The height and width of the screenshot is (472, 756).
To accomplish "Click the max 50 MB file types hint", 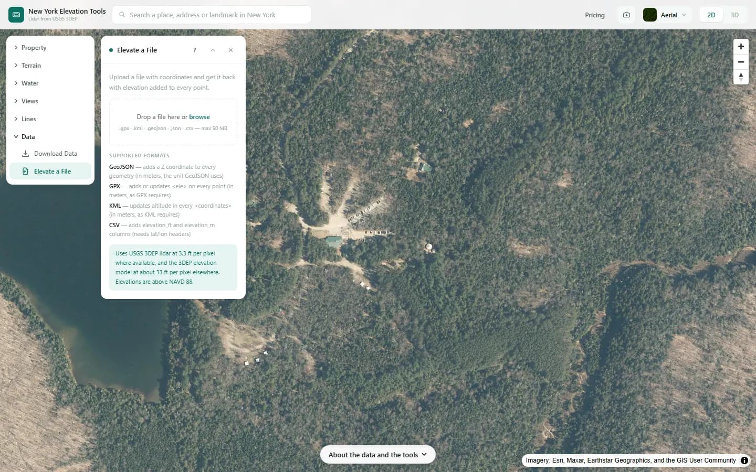I will (x=173, y=128).
